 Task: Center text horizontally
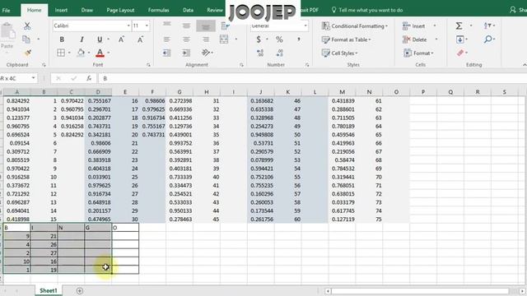click(x=186, y=39)
